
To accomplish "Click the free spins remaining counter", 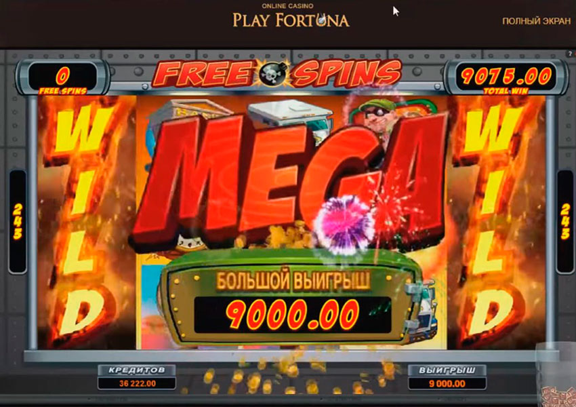I will (x=63, y=77).
